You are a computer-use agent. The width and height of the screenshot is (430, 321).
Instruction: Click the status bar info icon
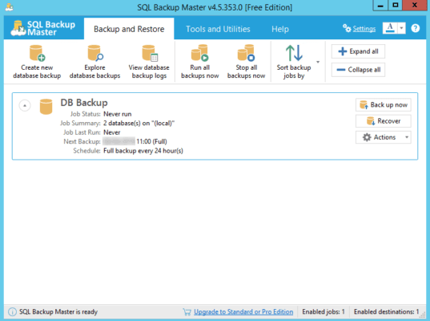[x=12, y=311]
